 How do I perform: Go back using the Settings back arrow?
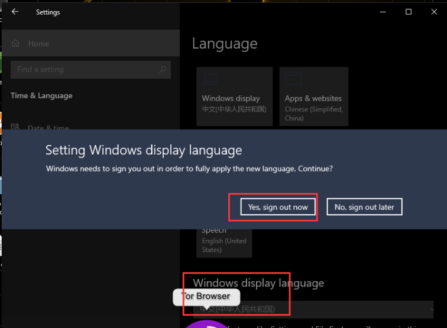15,12
